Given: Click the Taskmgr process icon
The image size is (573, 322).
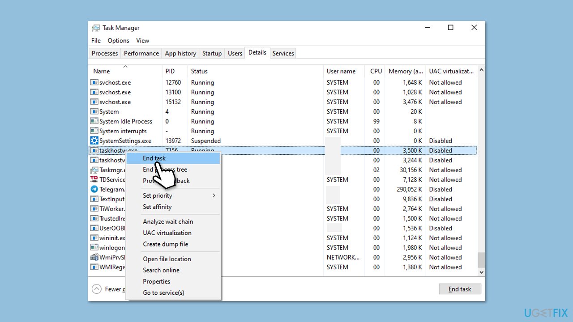Looking at the screenshot, I should tap(94, 170).
